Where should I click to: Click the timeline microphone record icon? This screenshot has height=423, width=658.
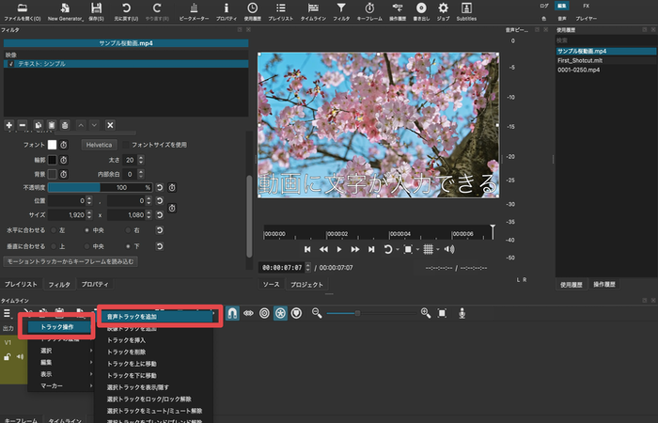pyautogui.click(x=462, y=312)
